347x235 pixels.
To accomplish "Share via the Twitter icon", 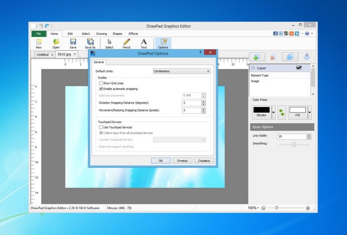I will [281, 33].
